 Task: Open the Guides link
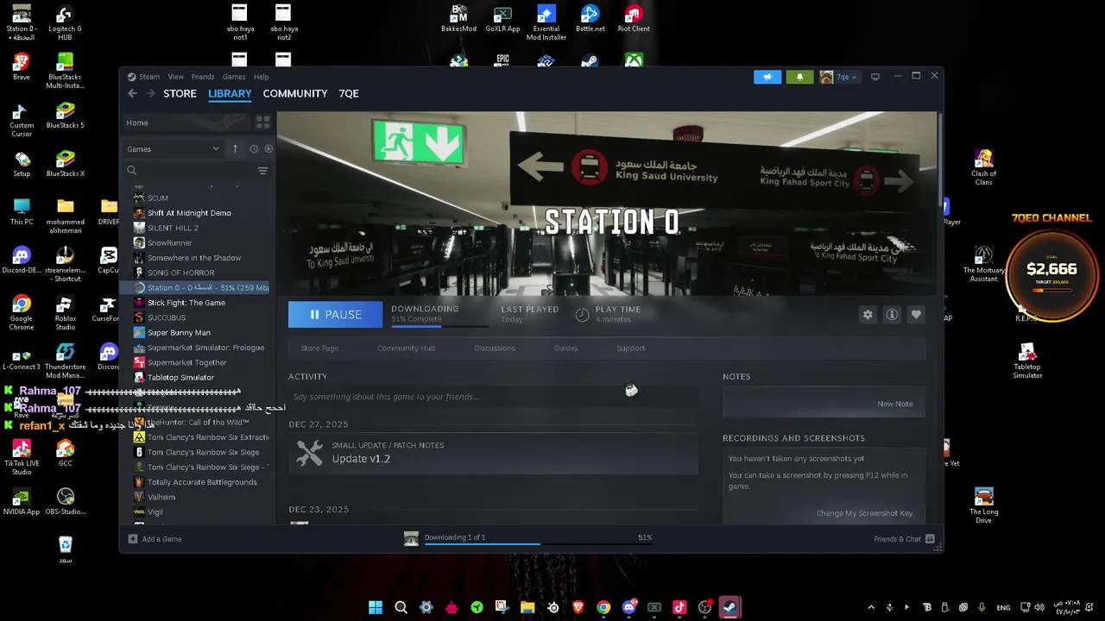pos(565,348)
